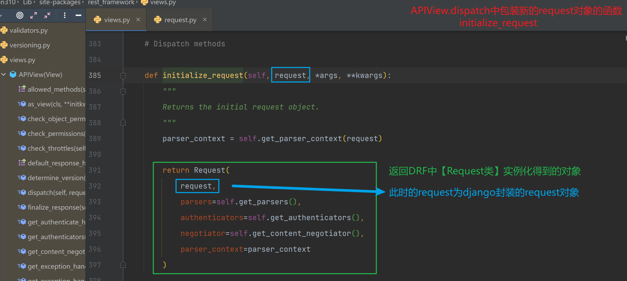Click the Request( class call on line 391

pyautogui.click(x=212, y=170)
